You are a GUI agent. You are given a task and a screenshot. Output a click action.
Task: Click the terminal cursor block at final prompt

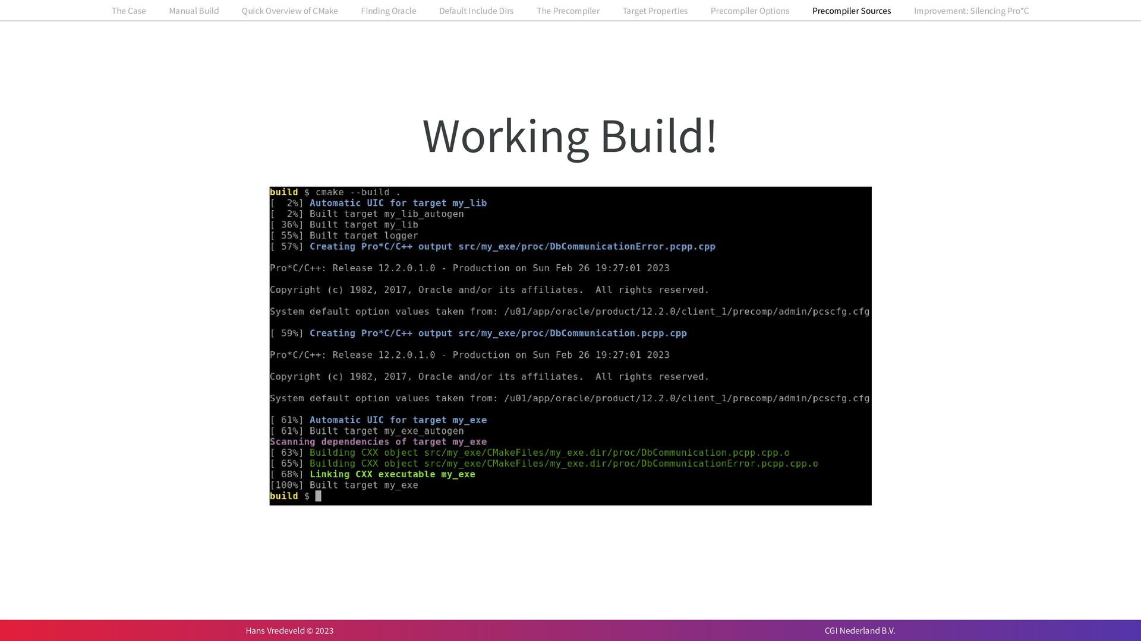coord(318,496)
